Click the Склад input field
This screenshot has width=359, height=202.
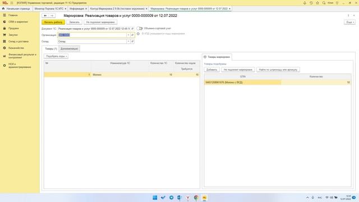point(92,42)
